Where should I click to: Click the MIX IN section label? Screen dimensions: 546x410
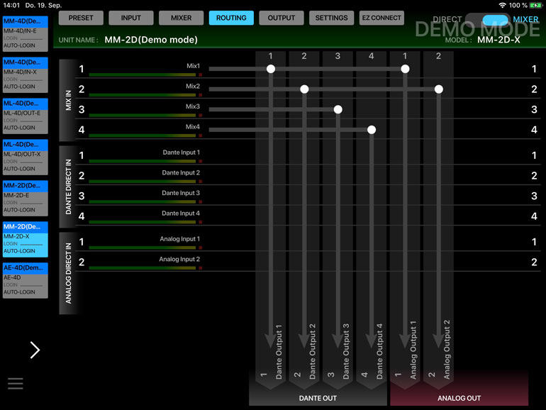[x=68, y=100]
